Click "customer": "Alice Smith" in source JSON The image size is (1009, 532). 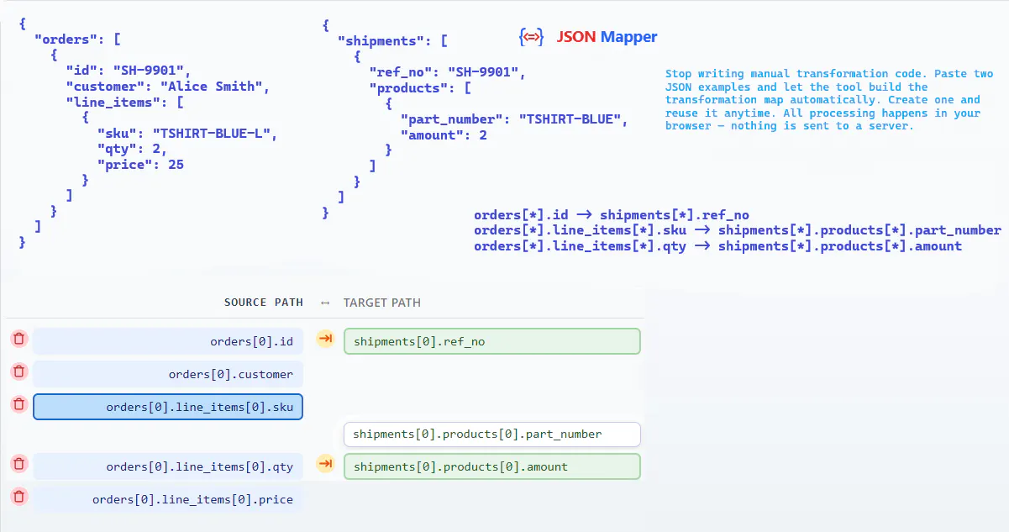click(x=168, y=87)
